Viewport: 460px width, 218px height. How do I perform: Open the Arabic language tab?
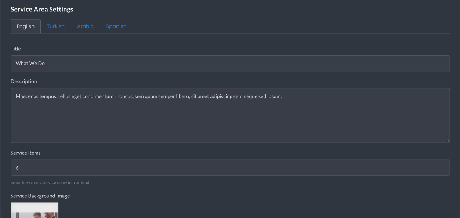tap(85, 26)
